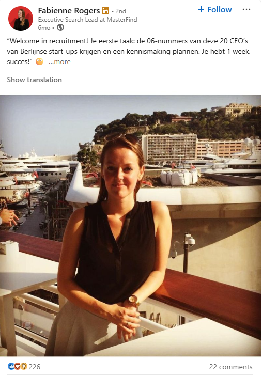This screenshot has height=376, width=262.
Task: Expand post text with ...more
Action: pyautogui.click(x=59, y=62)
